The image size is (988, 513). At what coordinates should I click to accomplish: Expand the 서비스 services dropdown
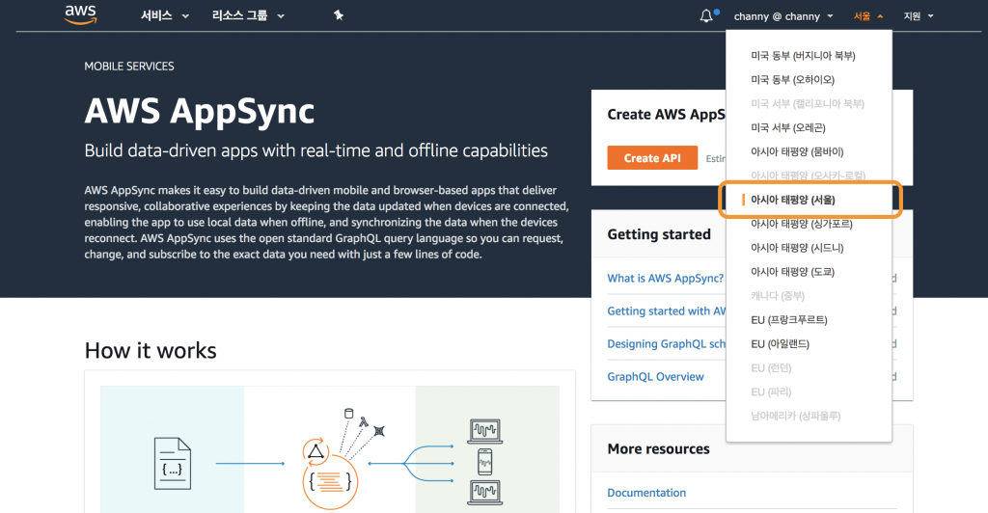tap(164, 15)
